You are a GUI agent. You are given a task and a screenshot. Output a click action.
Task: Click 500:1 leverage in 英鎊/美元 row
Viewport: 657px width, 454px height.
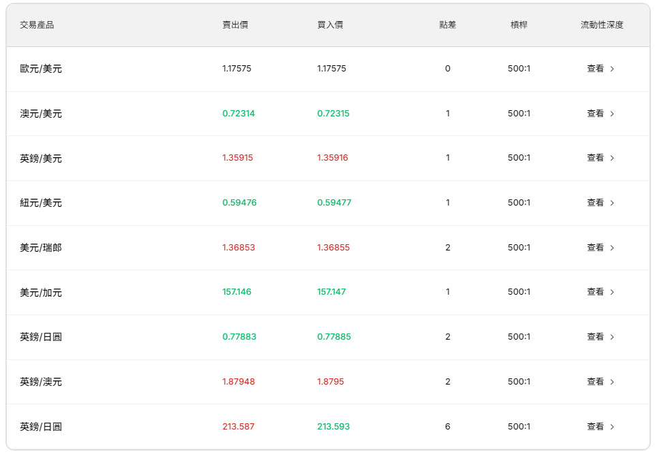point(519,158)
